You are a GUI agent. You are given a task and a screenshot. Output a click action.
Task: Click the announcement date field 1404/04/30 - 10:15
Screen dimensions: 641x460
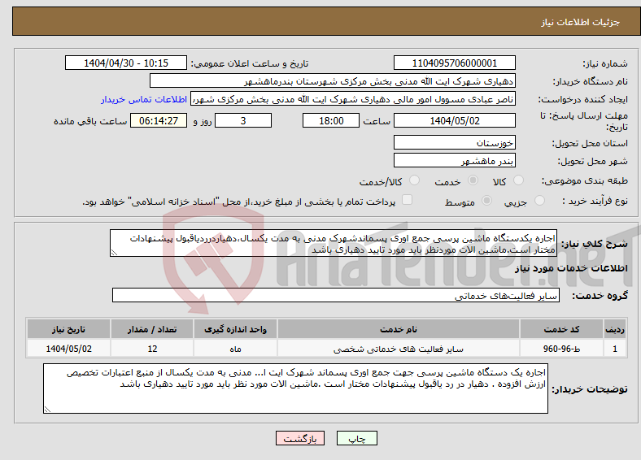pyautogui.click(x=126, y=63)
